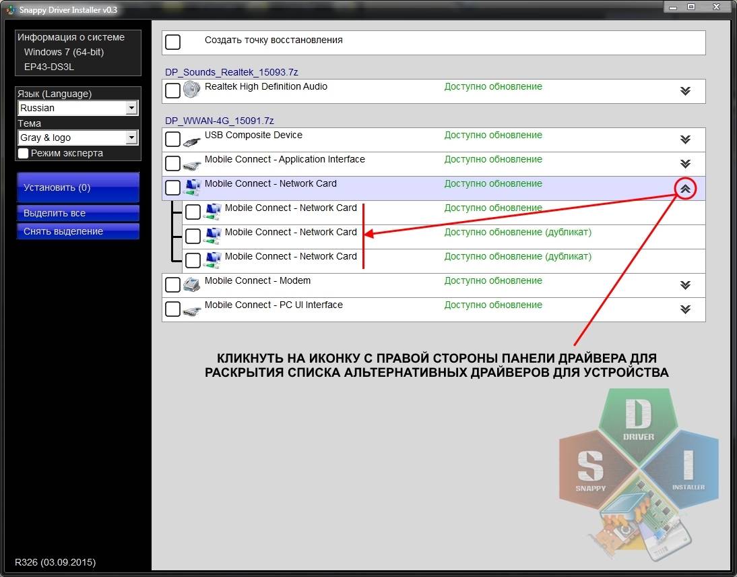Check the Realtek High Definition Audio checkbox

click(x=172, y=90)
